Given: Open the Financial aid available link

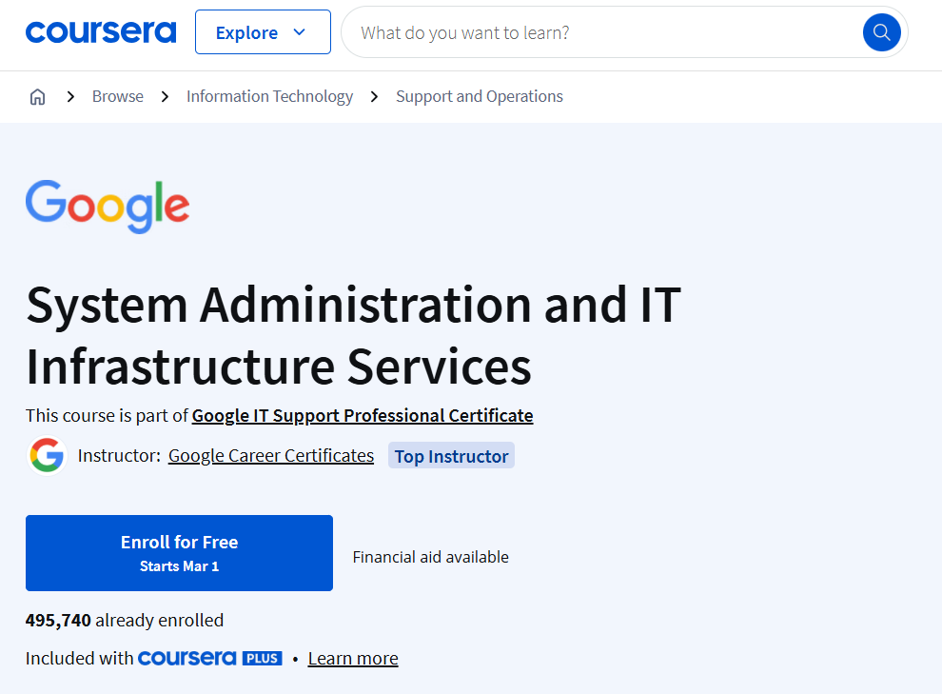Looking at the screenshot, I should pos(430,557).
